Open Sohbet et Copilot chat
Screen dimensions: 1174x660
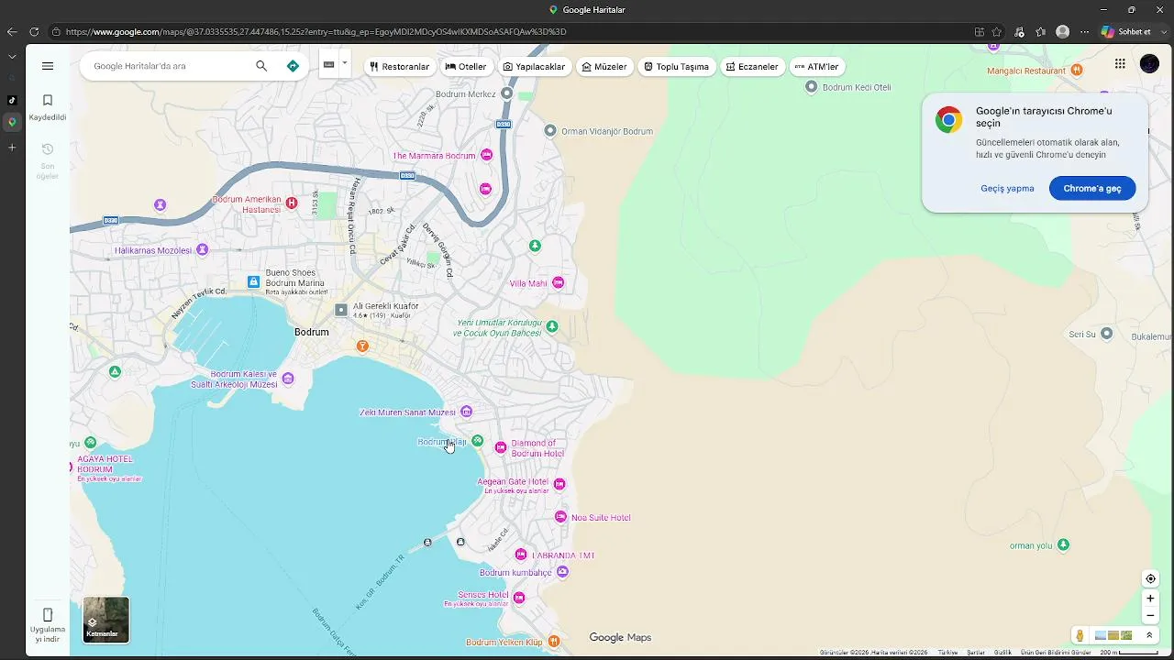tap(1125, 32)
